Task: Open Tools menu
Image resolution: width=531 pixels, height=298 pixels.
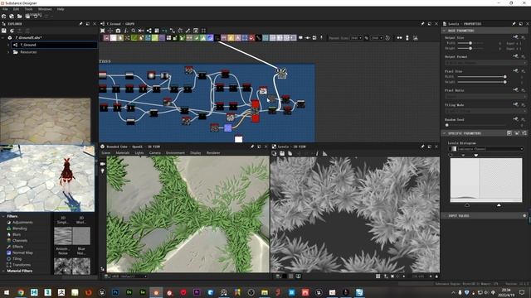Action: pyautogui.click(x=29, y=9)
